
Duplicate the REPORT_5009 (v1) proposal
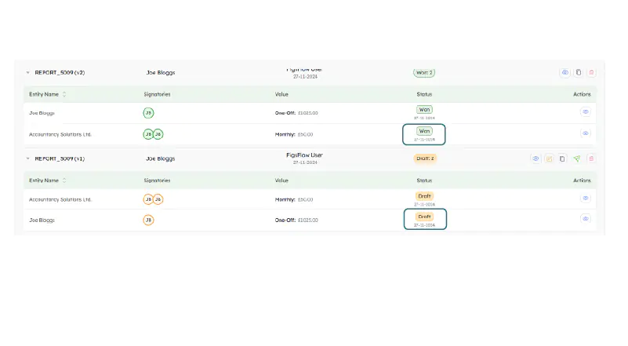(x=562, y=158)
